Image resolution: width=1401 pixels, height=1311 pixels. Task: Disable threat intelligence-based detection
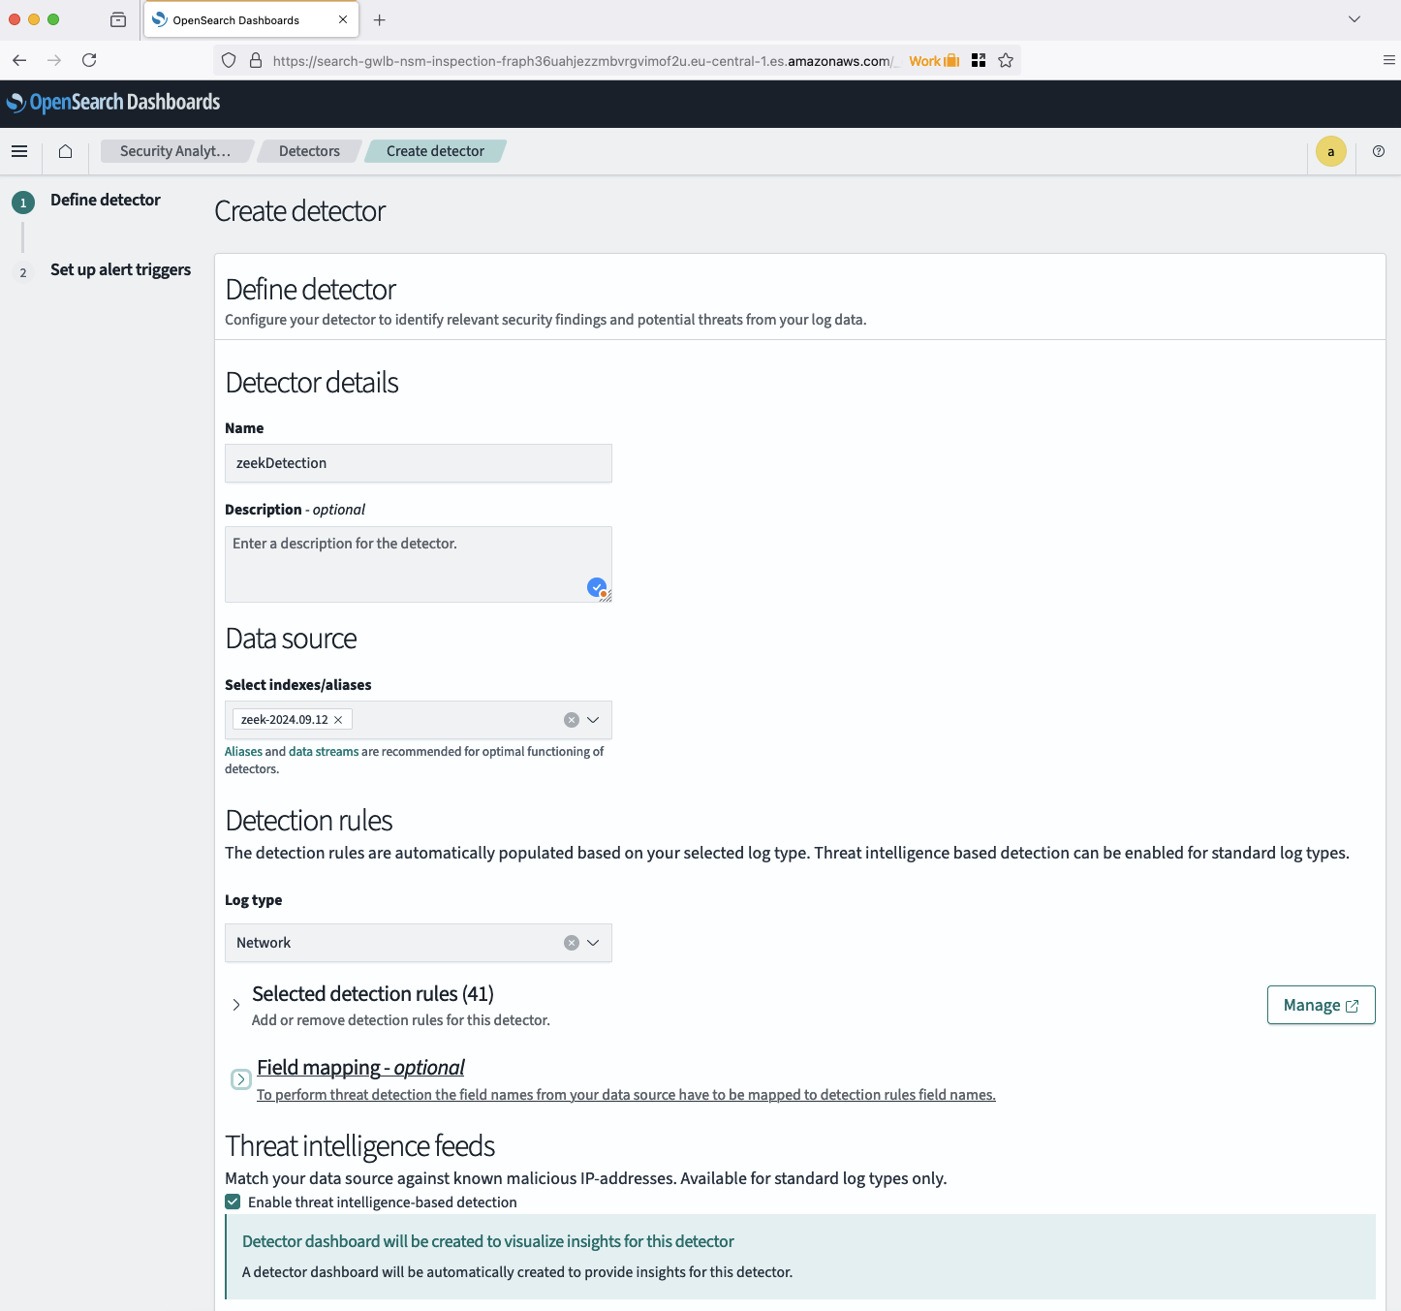tap(233, 1201)
